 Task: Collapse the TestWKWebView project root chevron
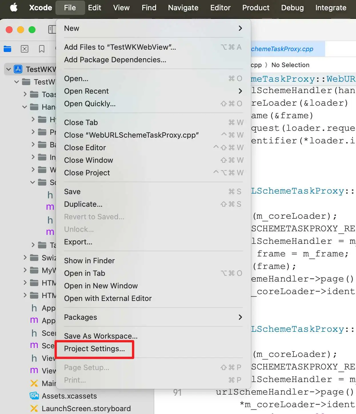[9, 69]
